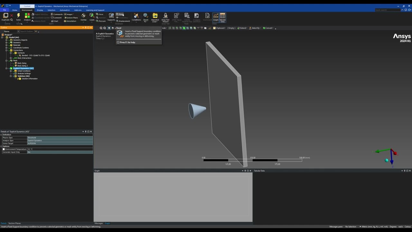Image resolution: width=412 pixels, height=232 pixels.
Task: Select Body Sizing 2 in the tree
Action: tap(22, 66)
